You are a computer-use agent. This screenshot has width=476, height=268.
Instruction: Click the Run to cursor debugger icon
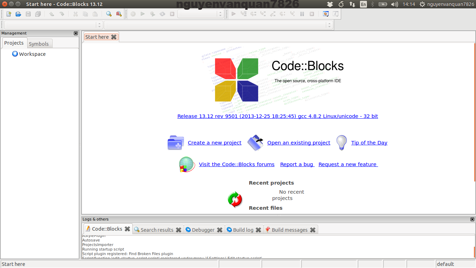(x=243, y=14)
